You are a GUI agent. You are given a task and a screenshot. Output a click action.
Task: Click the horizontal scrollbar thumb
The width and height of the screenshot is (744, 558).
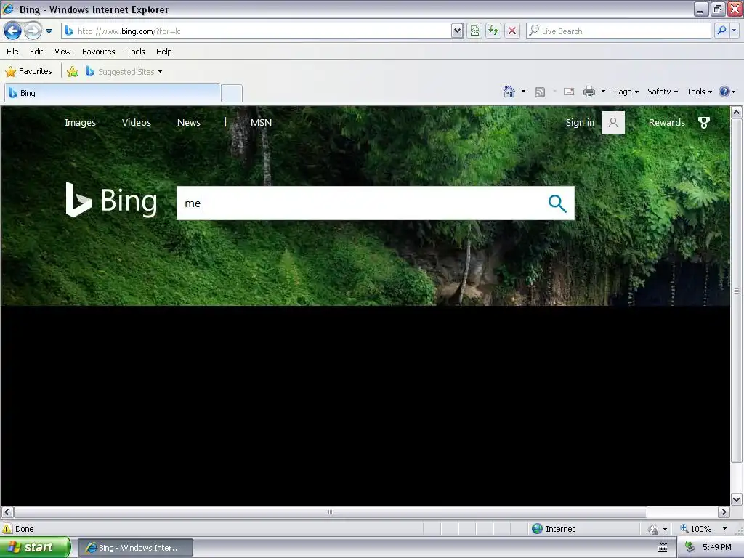(331, 512)
